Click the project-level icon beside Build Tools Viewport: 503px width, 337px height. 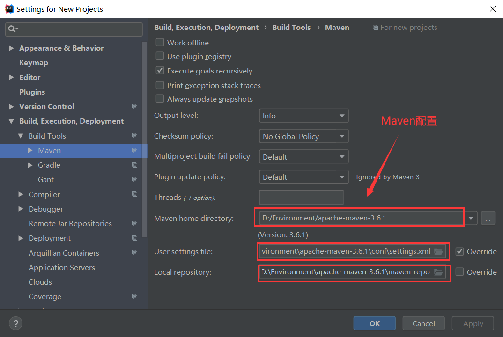[135, 136]
